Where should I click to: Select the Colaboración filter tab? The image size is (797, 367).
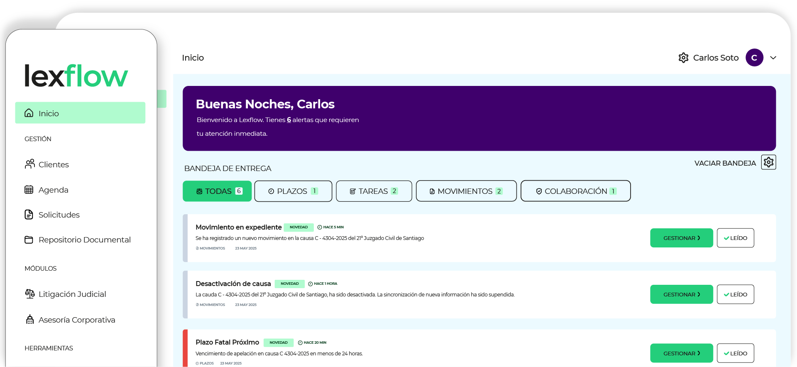(575, 191)
